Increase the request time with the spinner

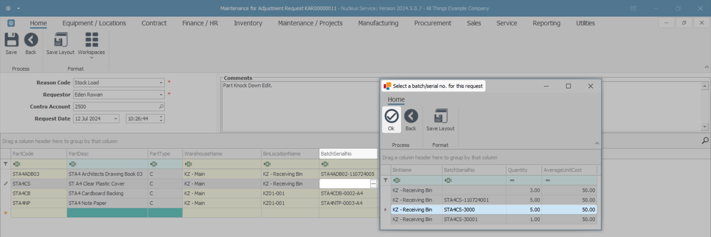coord(161,117)
